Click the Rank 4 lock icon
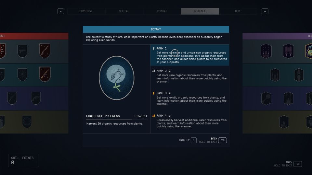The image size is (312, 175). tap(170, 116)
